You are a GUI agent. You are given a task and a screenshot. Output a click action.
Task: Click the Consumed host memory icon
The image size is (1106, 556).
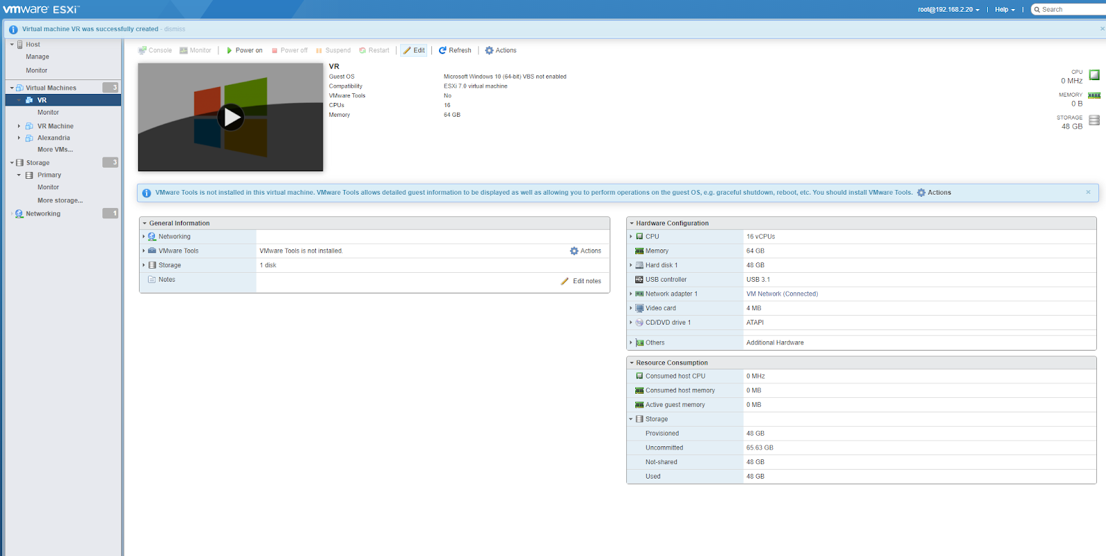[639, 391]
